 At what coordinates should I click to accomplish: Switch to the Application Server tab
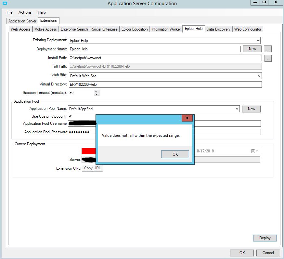[22, 21]
